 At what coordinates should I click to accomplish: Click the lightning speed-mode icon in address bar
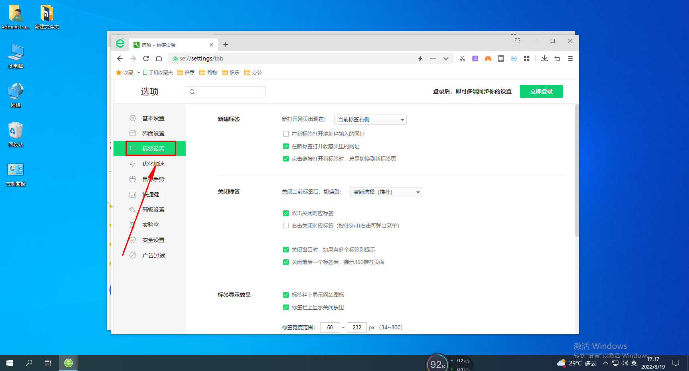(x=420, y=58)
